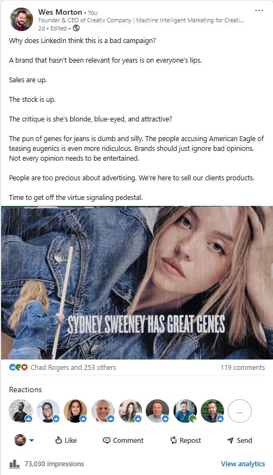
Task: Open the Sydney Sweeney billboard post image
Action: tap(137, 283)
